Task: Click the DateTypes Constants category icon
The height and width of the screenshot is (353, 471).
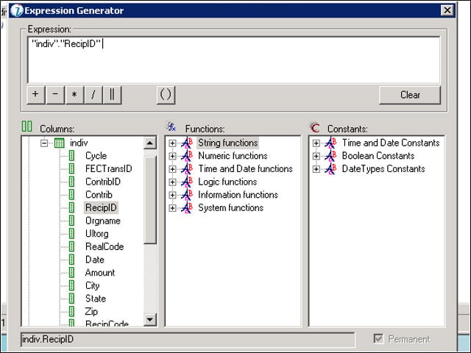Action: click(x=330, y=168)
